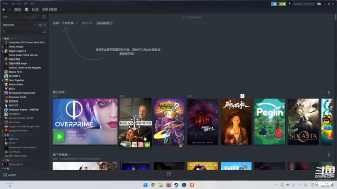The image size is (337, 189).
Task: Collapse the 最近 recent group
Action: (x=3, y=39)
